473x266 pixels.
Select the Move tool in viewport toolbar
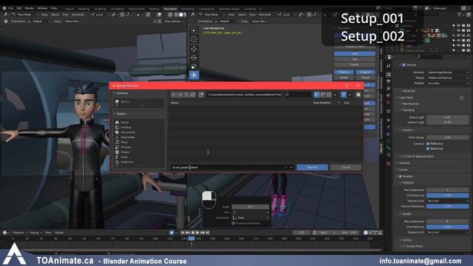coord(194,49)
